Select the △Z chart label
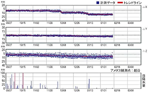Viewport: 150px width, 93px height. (x=145, y=51)
